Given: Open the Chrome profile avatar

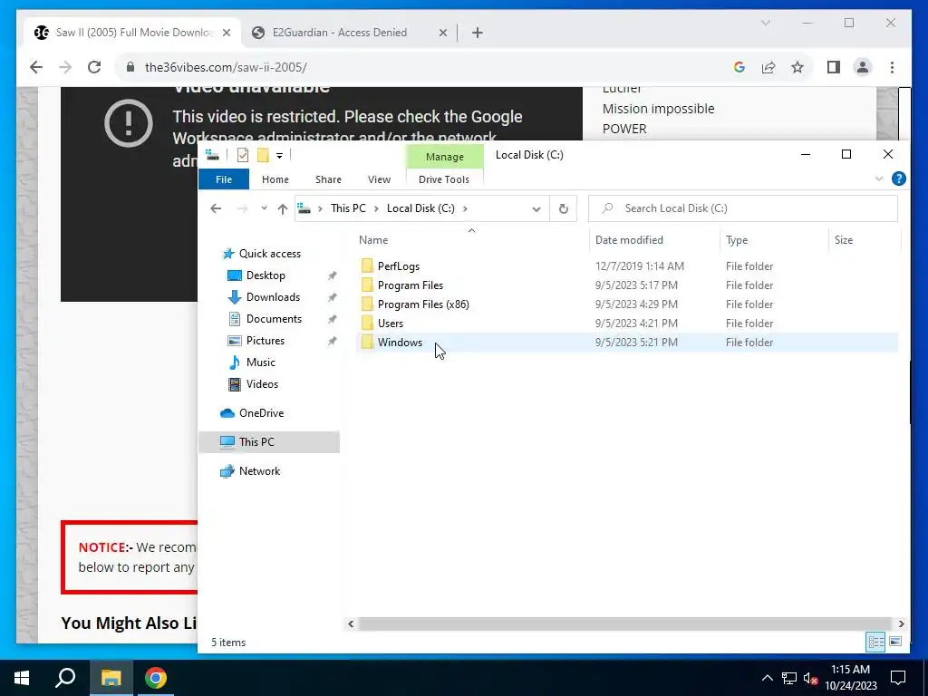Looking at the screenshot, I should coord(863,67).
